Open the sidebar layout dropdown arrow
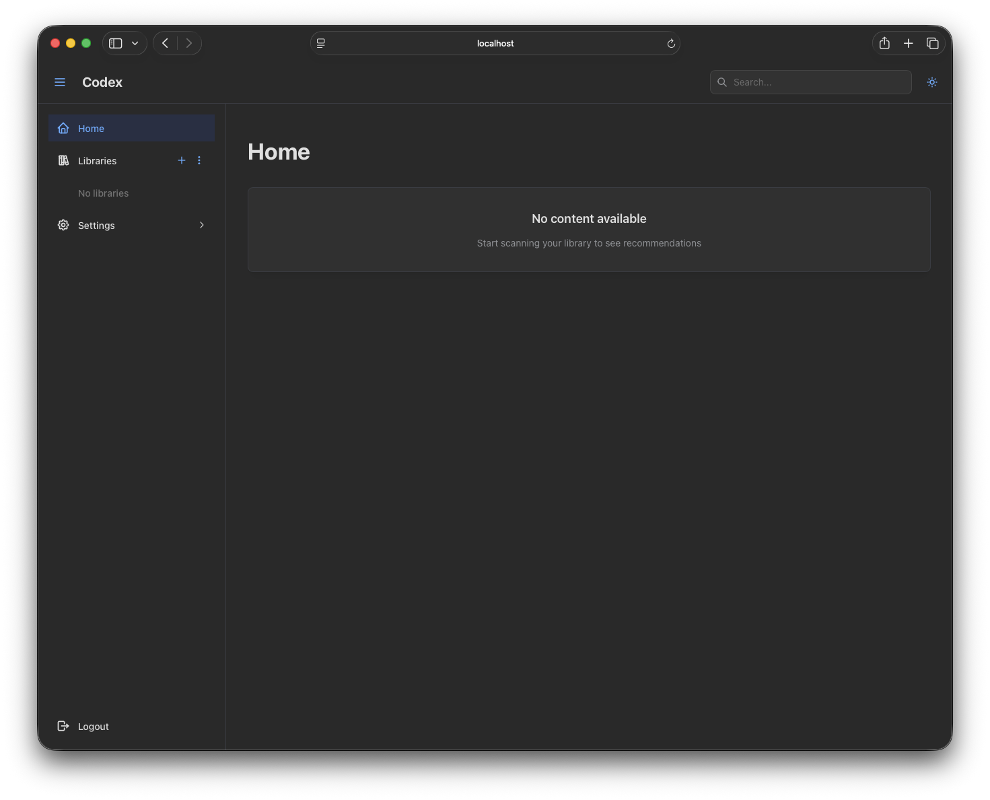Image resolution: width=990 pixels, height=800 pixels. point(135,42)
